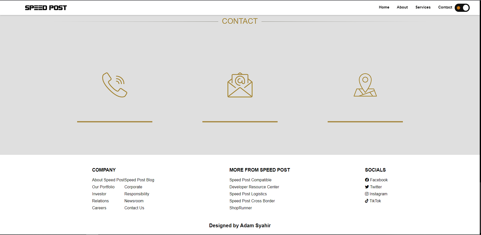Click the Twitter bird icon
Image resolution: width=481 pixels, height=235 pixels.
(367, 187)
